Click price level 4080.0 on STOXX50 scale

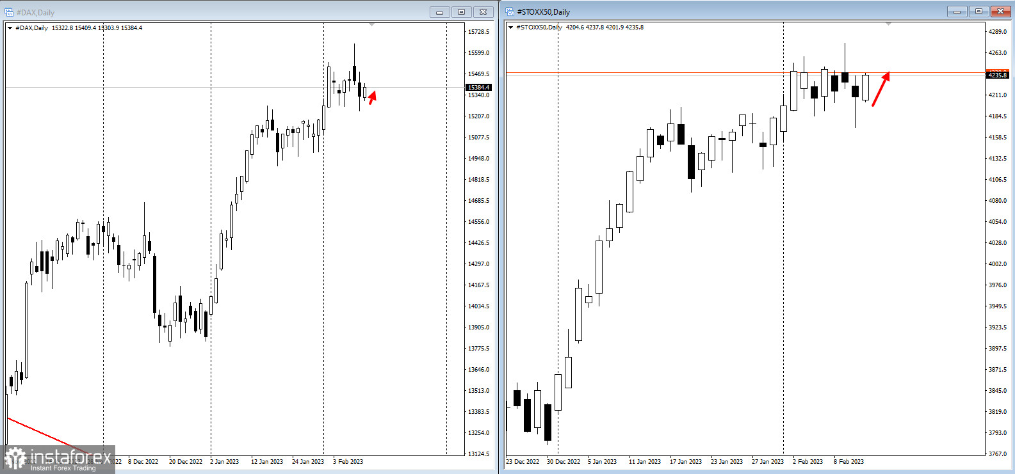[997, 201]
